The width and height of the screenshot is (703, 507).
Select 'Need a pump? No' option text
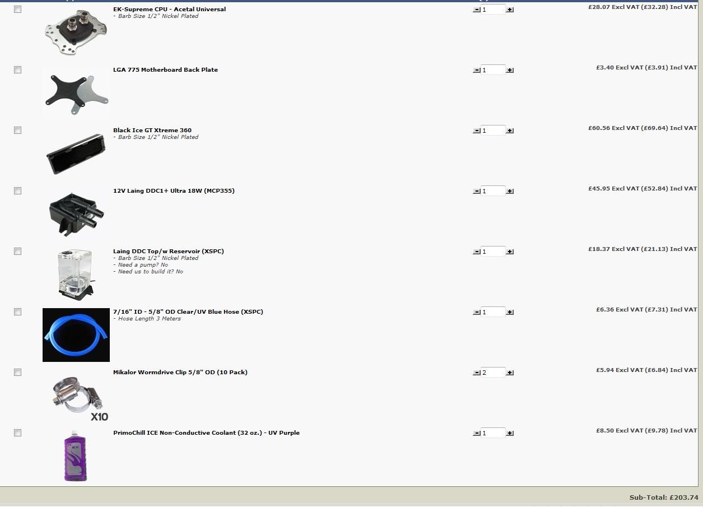click(x=143, y=264)
